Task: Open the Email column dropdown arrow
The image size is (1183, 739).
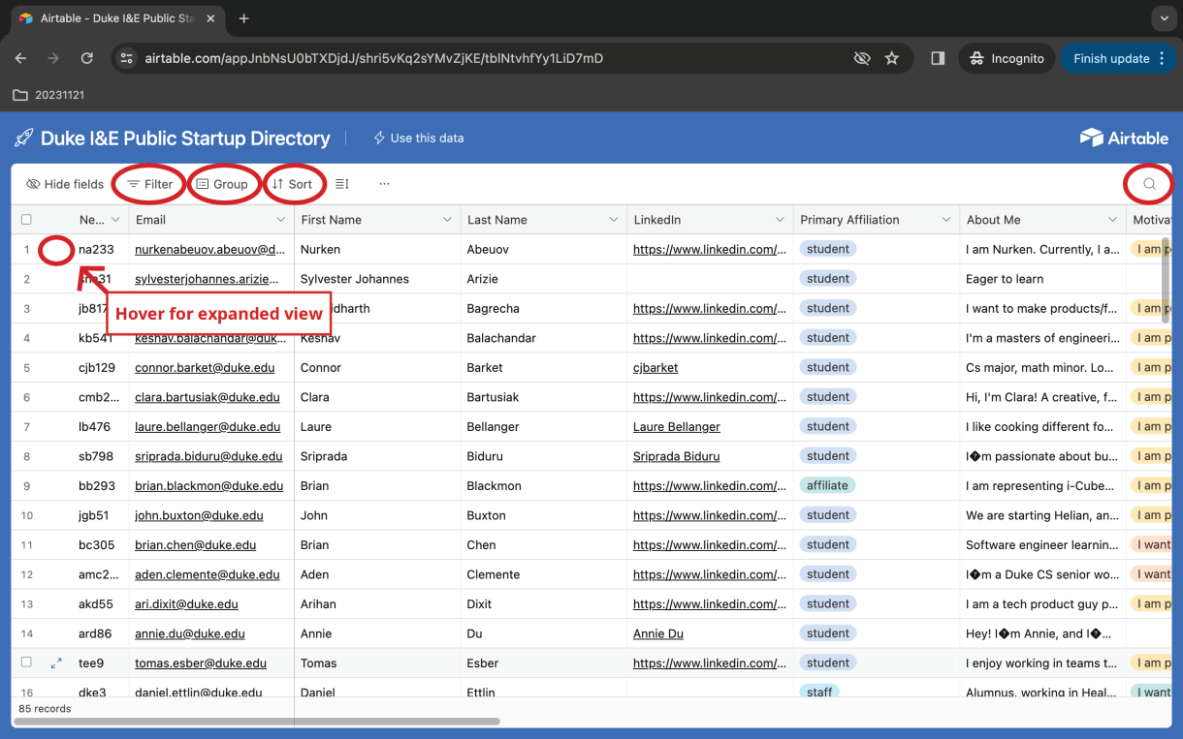Action: pyautogui.click(x=281, y=220)
